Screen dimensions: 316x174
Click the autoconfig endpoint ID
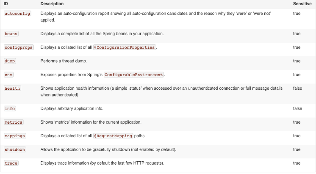[x=17, y=14]
